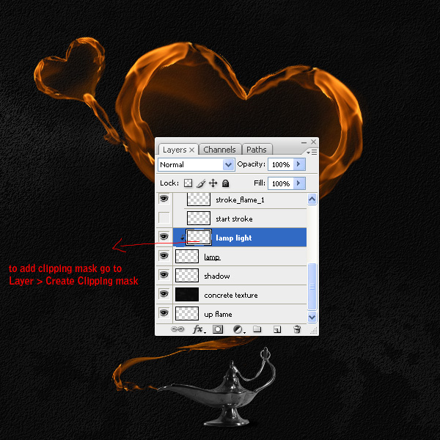Screen dimensions: 440x440
Task: Create a new layer group
Action: pos(257,329)
